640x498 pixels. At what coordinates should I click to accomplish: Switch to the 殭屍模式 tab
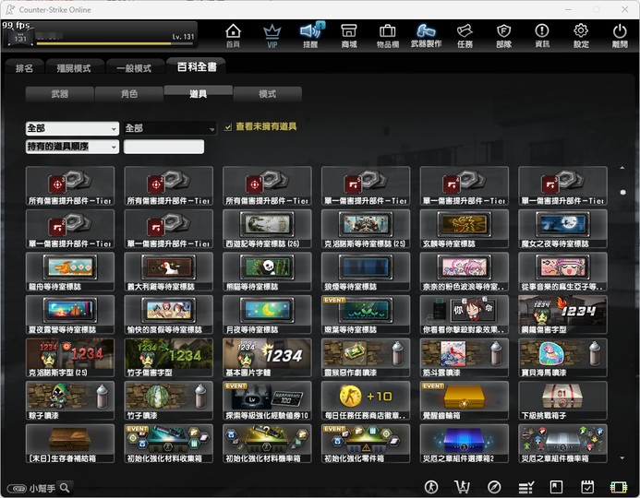74,68
